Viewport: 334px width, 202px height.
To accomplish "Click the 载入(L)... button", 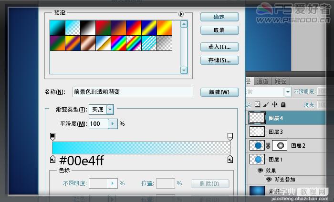I will click(219, 47).
